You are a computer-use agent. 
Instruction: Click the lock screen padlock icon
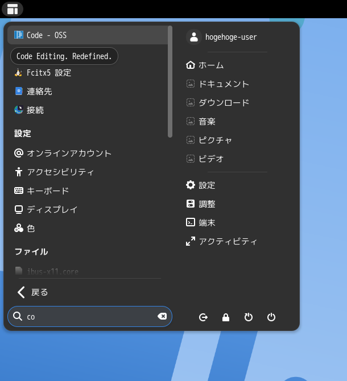(226, 317)
